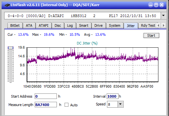Image resolution: width=169 pixels, height=116 pixels.
Task: Toggle the Auto checkbox
Action: (67, 105)
